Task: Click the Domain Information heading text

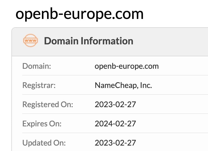Action: (x=88, y=41)
